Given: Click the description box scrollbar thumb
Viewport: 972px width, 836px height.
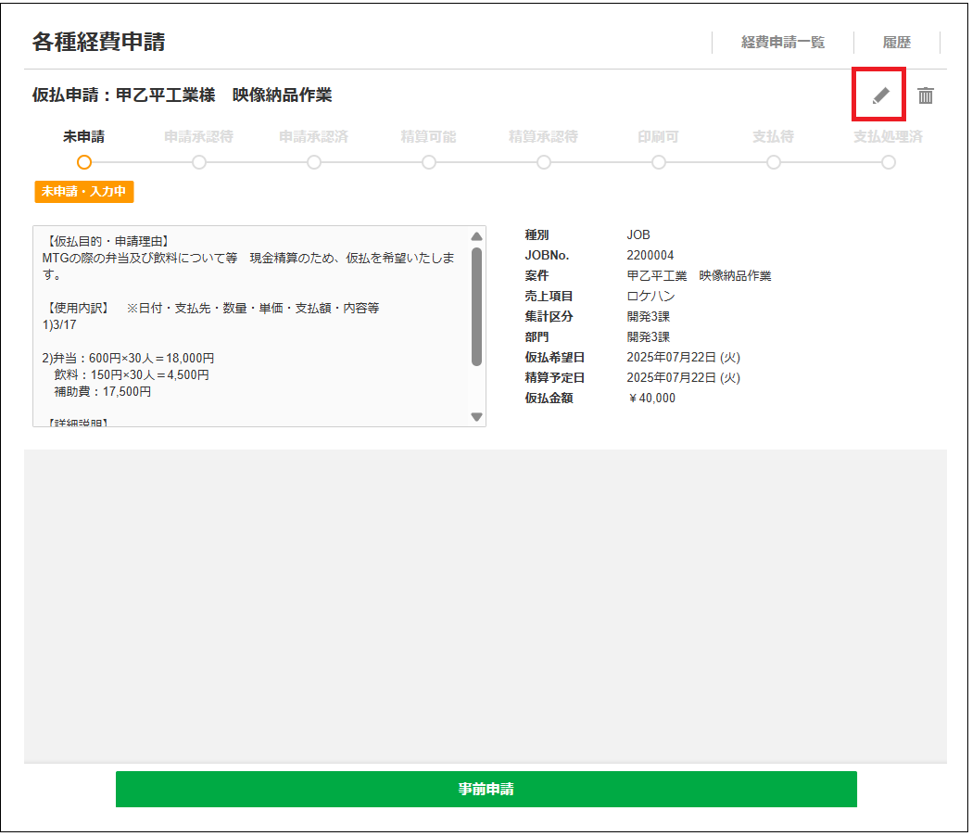Looking at the screenshot, I should (x=476, y=306).
